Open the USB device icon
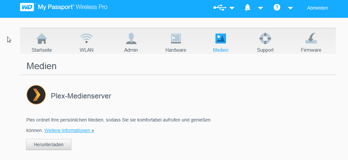 coord(220,8)
